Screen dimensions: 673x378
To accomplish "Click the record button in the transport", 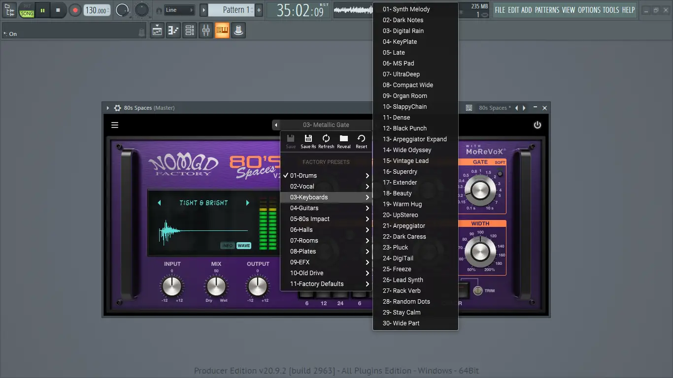I will tap(75, 10).
